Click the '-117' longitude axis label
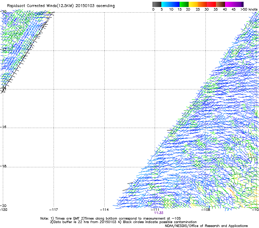The width and height of the screenshot is (259, 228). tap(54, 210)
